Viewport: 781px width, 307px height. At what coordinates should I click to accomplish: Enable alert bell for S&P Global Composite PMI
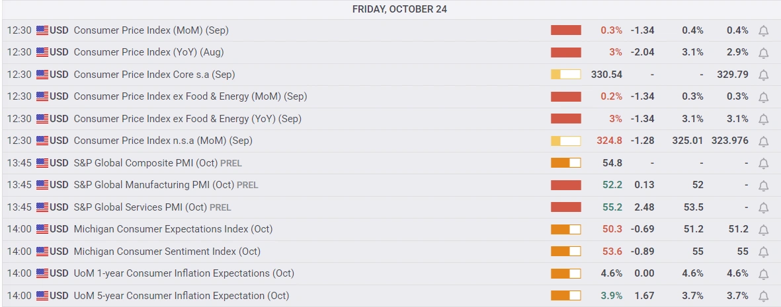763,164
